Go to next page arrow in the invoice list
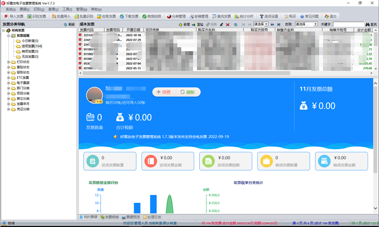379x227 pixels. tap(273, 24)
